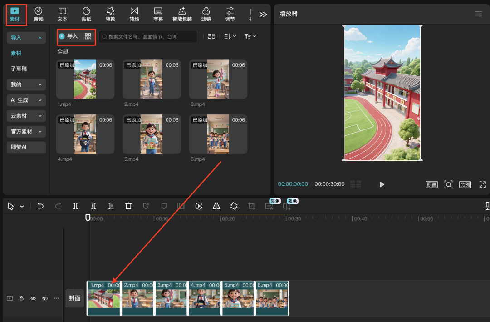This screenshot has width=490, height=322.
Task: Mute the video track audio
Action: pos(45,298)
